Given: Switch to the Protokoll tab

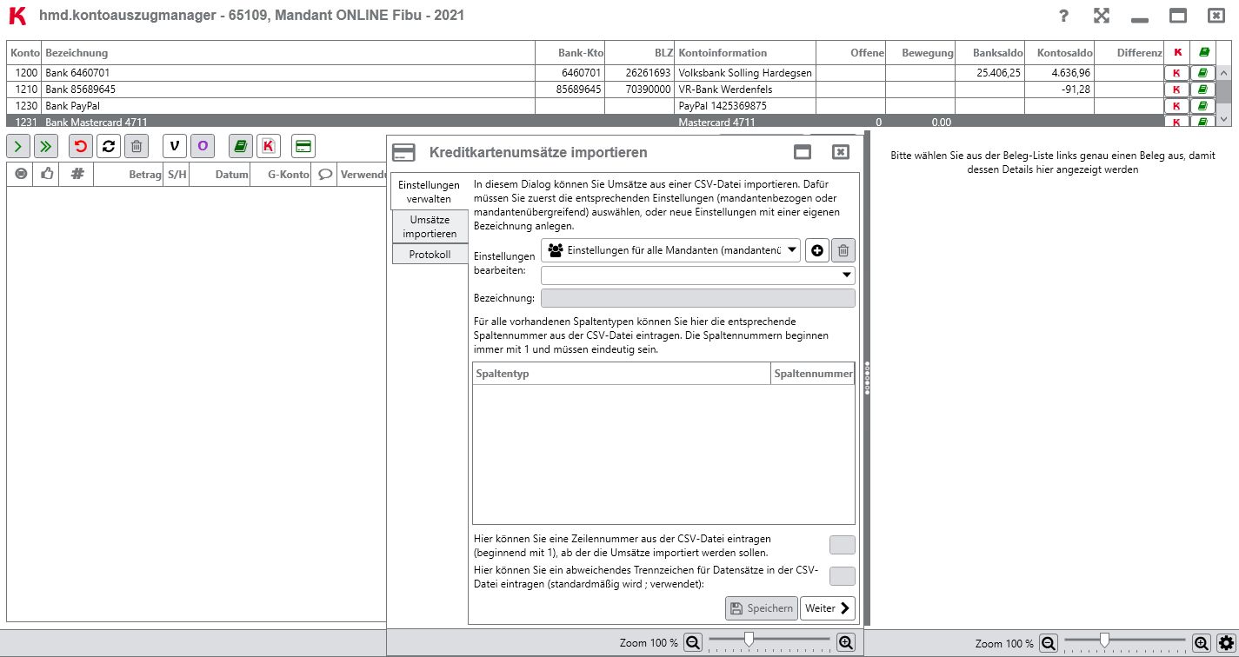Looking at the screenshot, I should tap(429, 254).
